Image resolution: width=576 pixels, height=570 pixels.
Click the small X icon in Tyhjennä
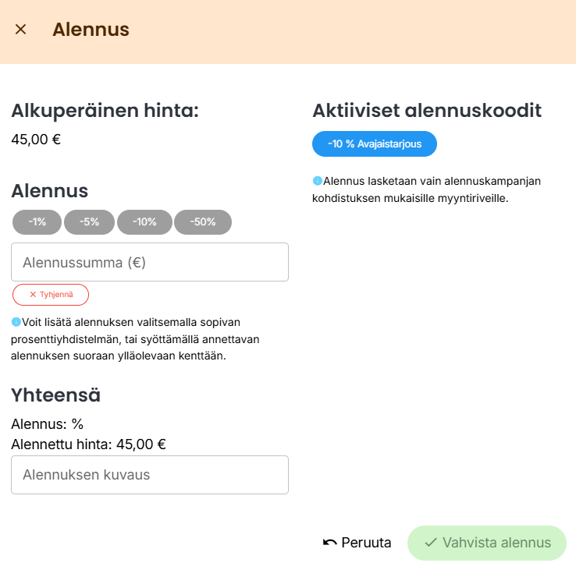pos(33,295)
